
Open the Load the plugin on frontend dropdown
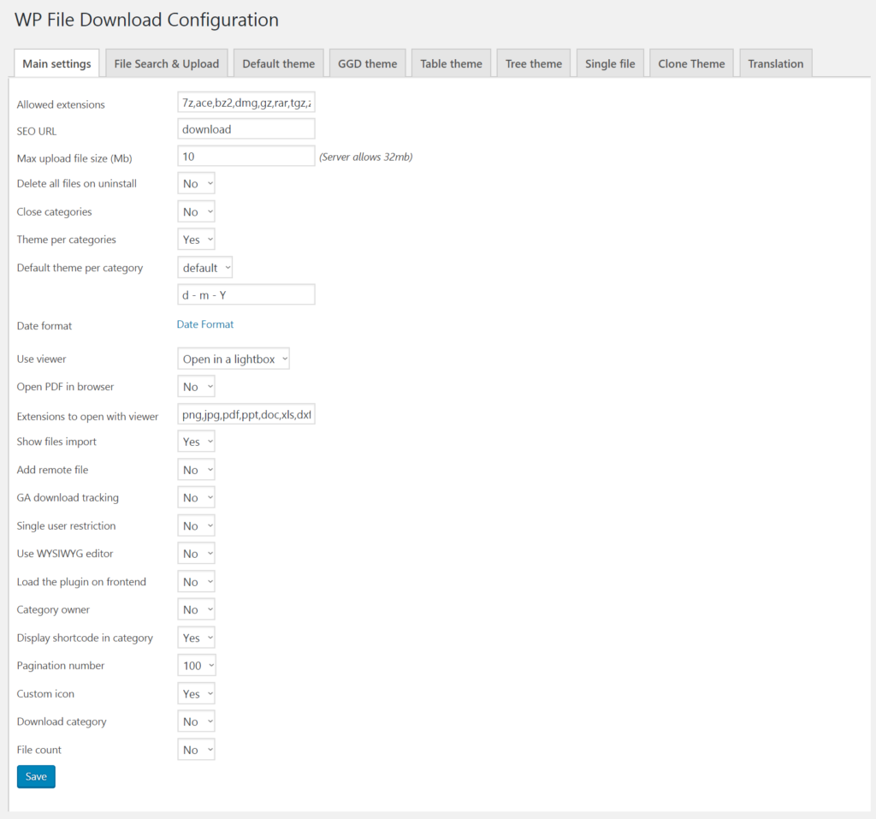[196, 581]
